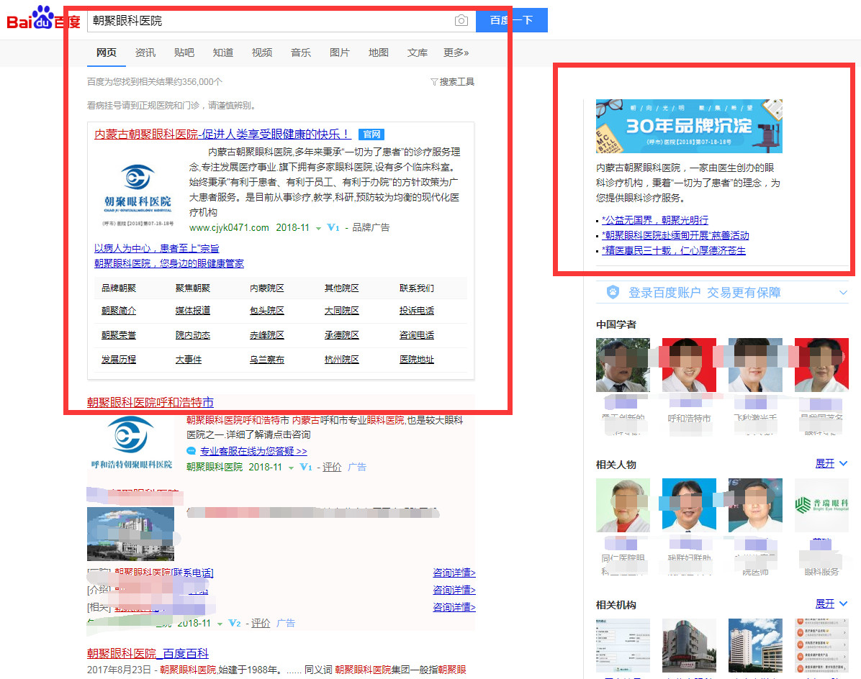Click 普瑞眼科 logo thumbnail
The width and height of the screenshot is (861, 679).
click(x=821, y=505)
